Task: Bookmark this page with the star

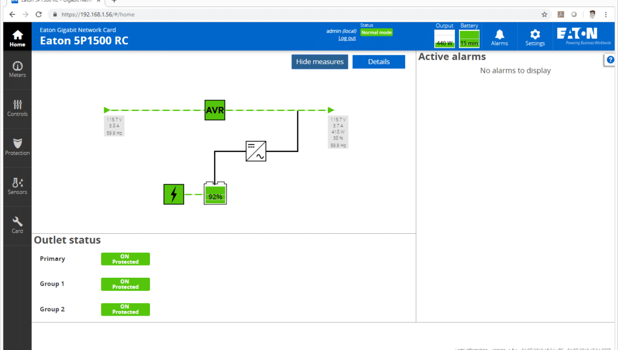Action: [x=544, y=15]
